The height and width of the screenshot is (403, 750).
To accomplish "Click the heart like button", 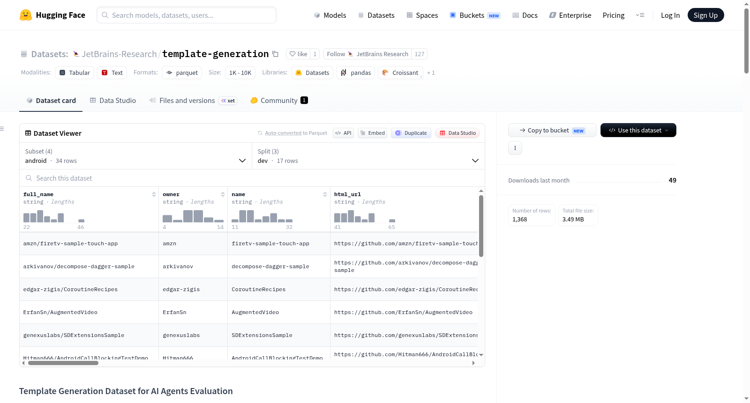I will coord(298,54).
